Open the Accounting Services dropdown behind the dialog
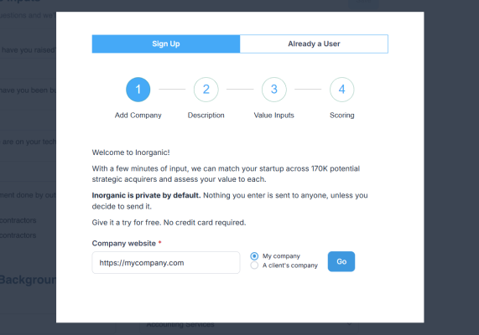Screen dimensions: 479x335 [249, 325]
